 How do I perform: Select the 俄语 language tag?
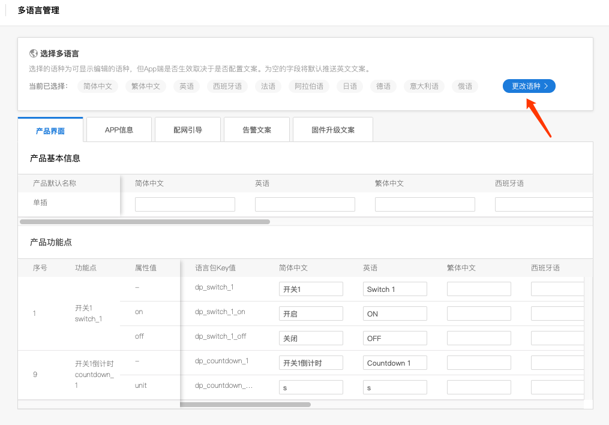[465, 86]
